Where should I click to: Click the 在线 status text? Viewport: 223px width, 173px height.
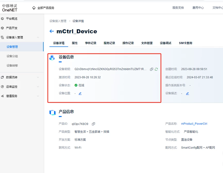[x=81, y=85]
